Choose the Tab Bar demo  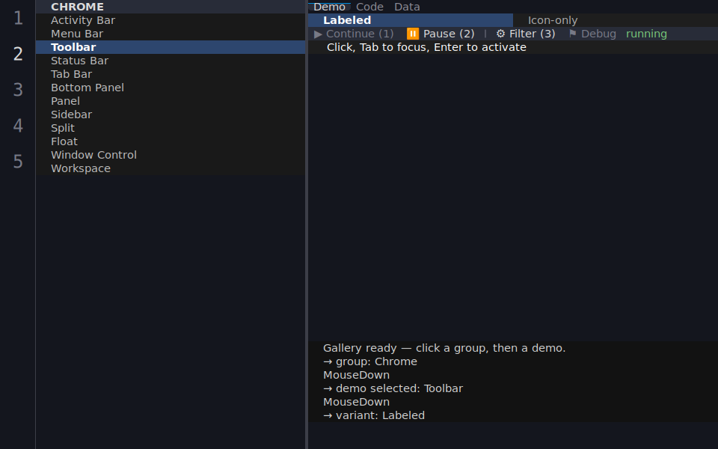(x=171, y=74)
